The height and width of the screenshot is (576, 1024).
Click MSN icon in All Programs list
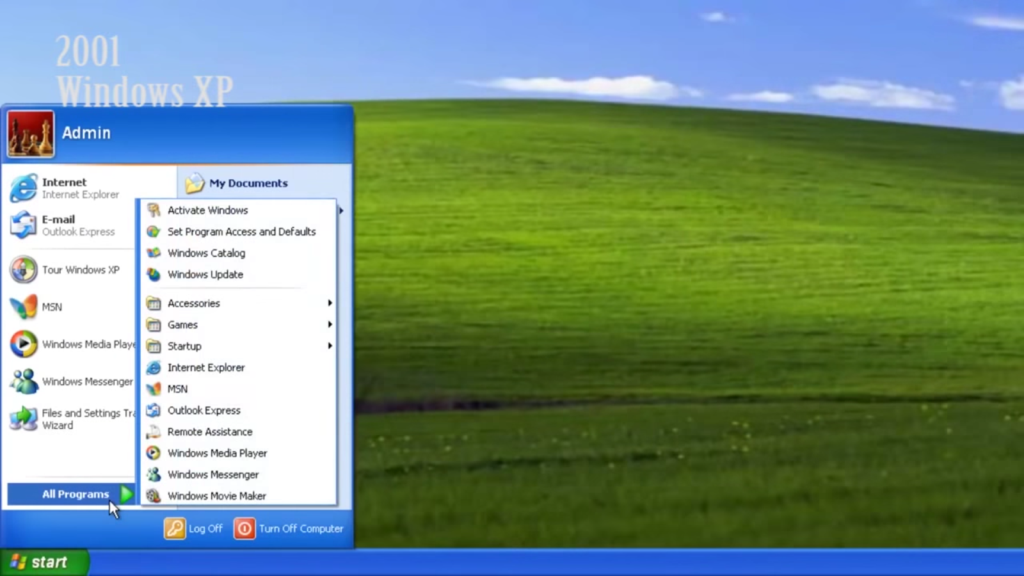point(154,388)
